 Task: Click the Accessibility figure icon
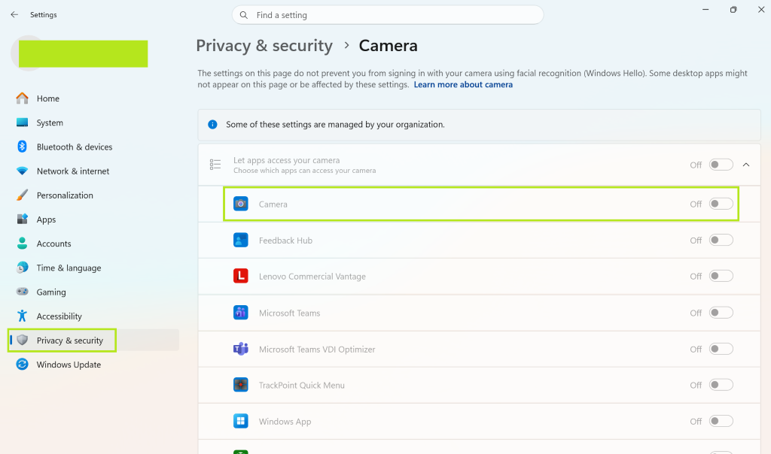[x=22, y=316]
